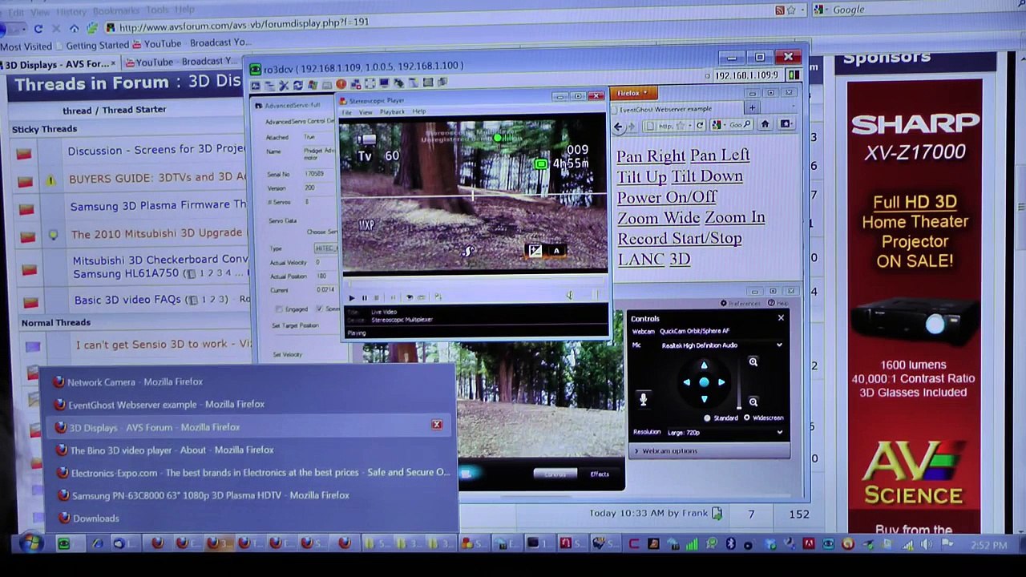
Task: Pan webcam left with the left arrow
Action: [687, 382]
